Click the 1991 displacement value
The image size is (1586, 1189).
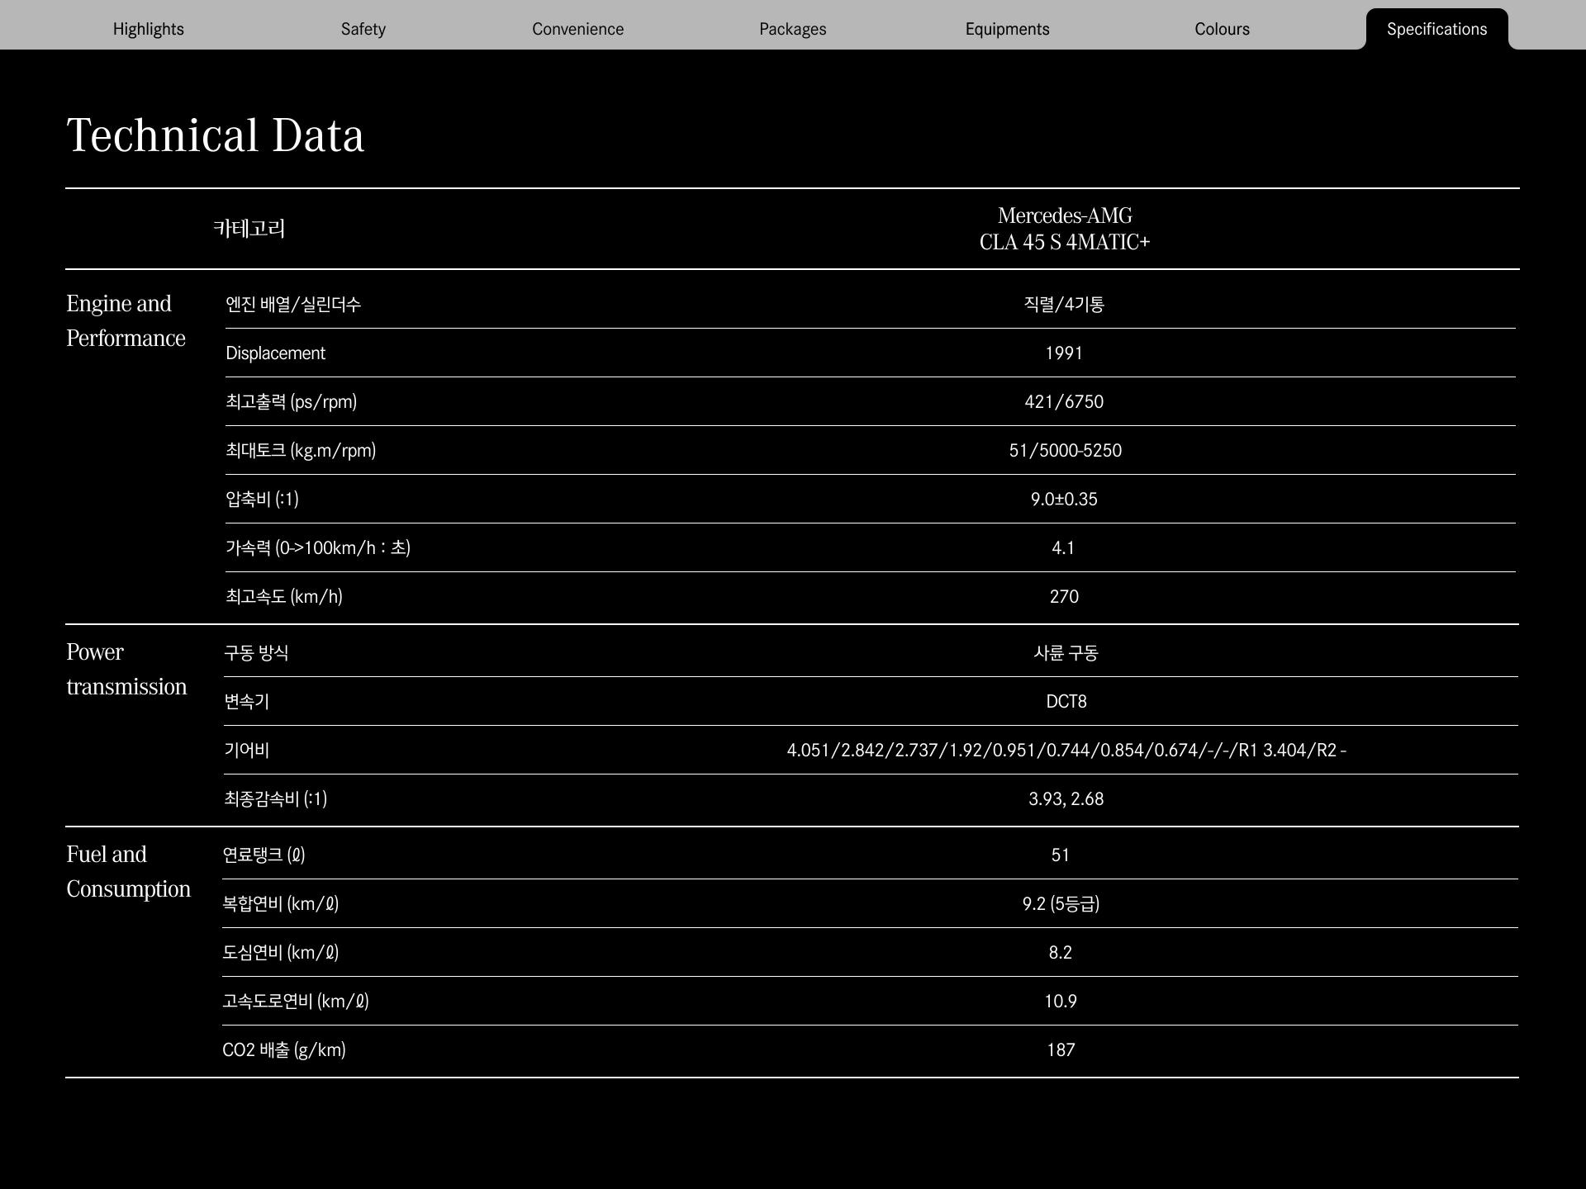(x=1064, y=353)
